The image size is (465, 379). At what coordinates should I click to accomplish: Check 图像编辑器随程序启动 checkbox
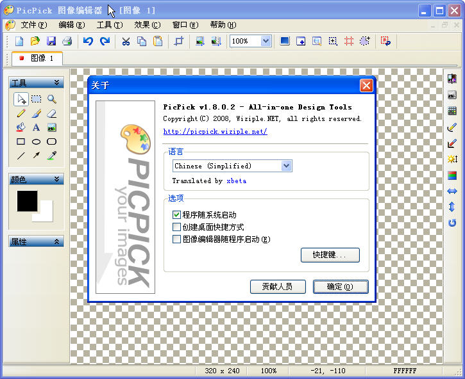176,239
